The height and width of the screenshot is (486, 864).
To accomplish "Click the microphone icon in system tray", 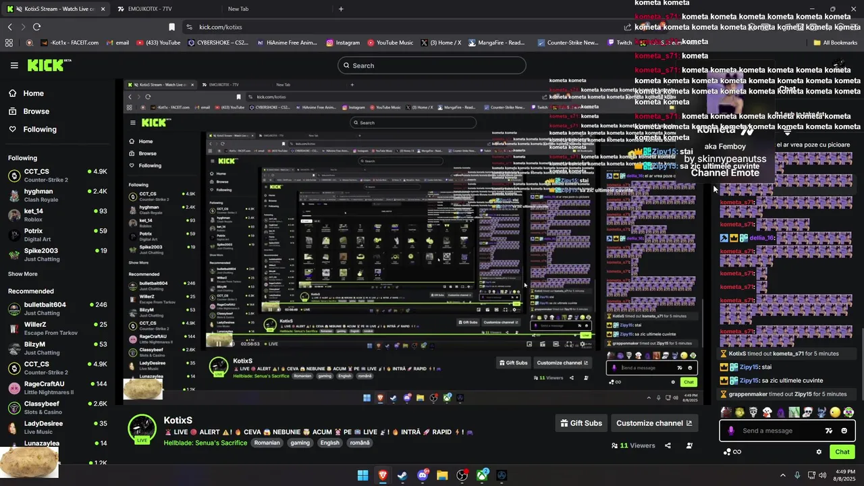I will (x=797, y=475).
